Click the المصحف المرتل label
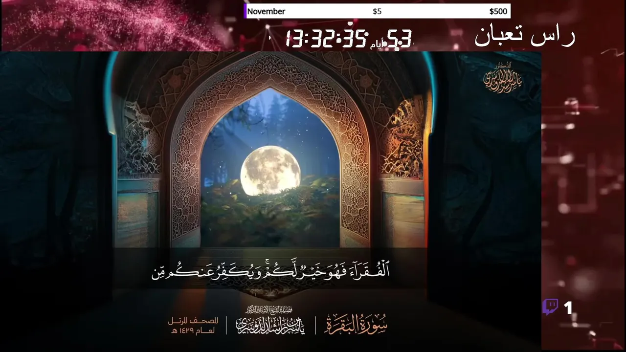Image resolution: width=626 pixels, height=352 pixels. (x=193, y=321)
